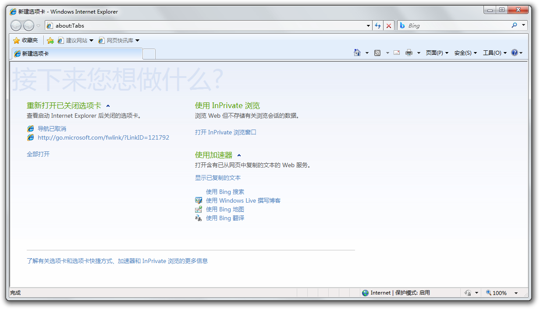Viewport: 540px width, 309px height.
Task: Expand the address bar history dropdown
Action: point(369,26)
